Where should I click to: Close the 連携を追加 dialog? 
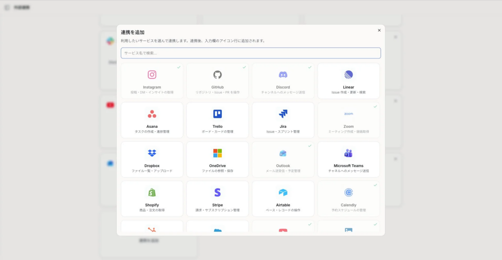pos(379,30)
